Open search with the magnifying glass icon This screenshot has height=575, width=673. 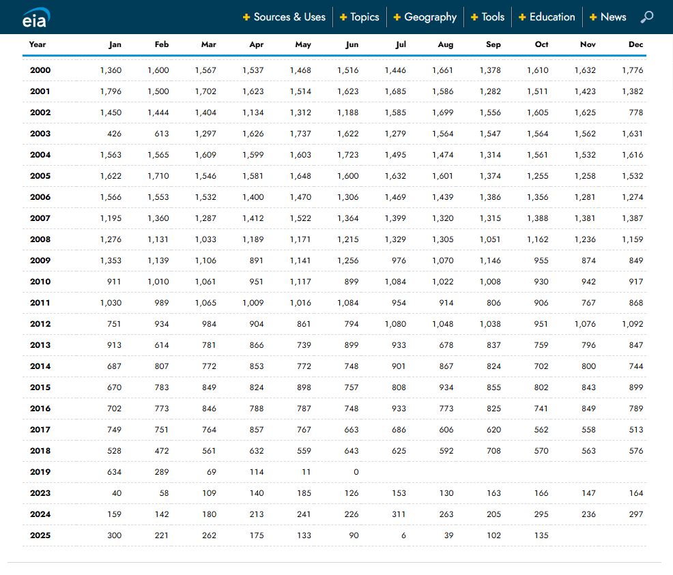(646, 17)
